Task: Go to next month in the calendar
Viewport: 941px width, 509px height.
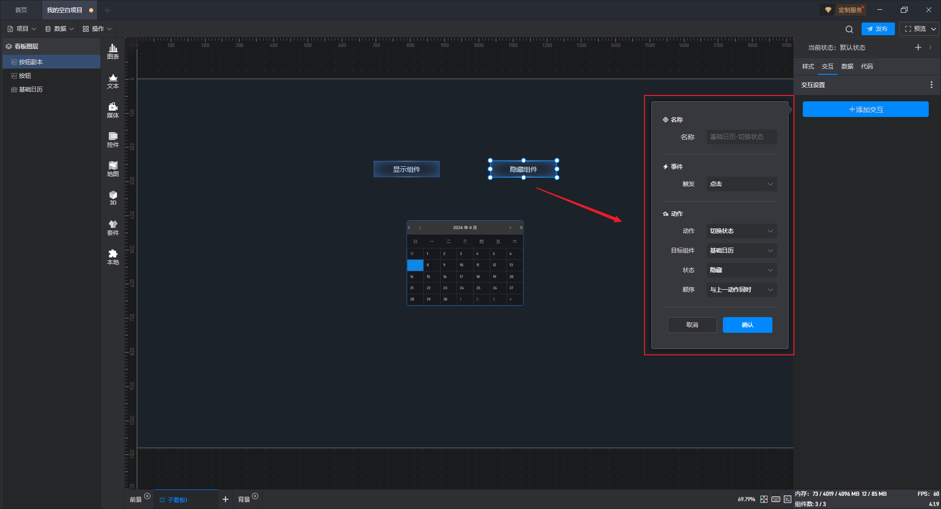Action: click(x=510, y=228)
